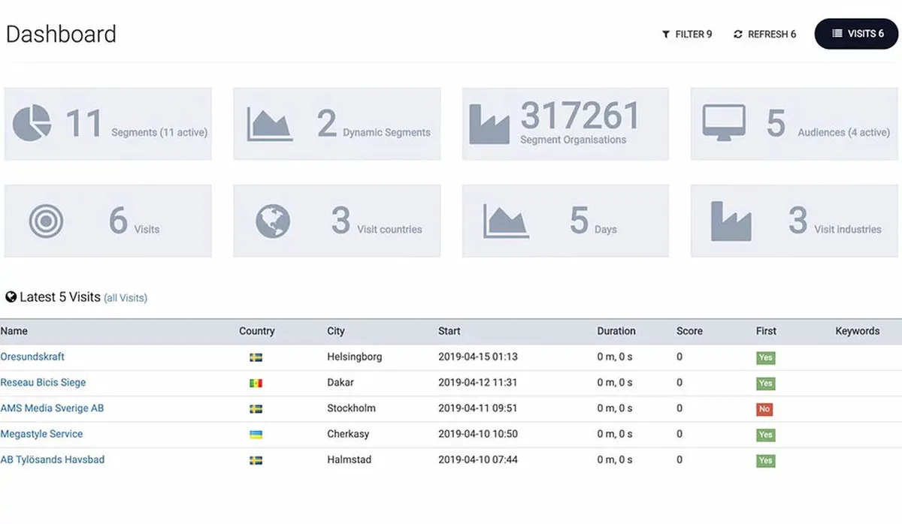The image size is (902, 524).
Task: Click the monitor icon on Audiences card
Action: pyautogui.click(x=724, y=123)
